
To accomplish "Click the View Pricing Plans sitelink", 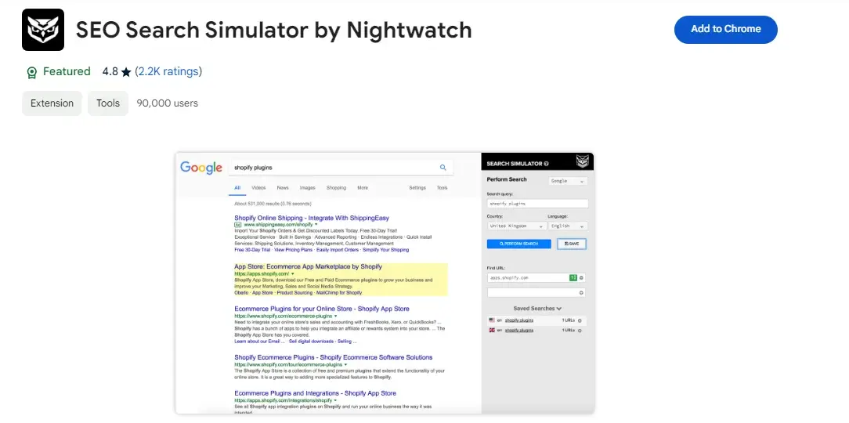I will pos(294,250).
